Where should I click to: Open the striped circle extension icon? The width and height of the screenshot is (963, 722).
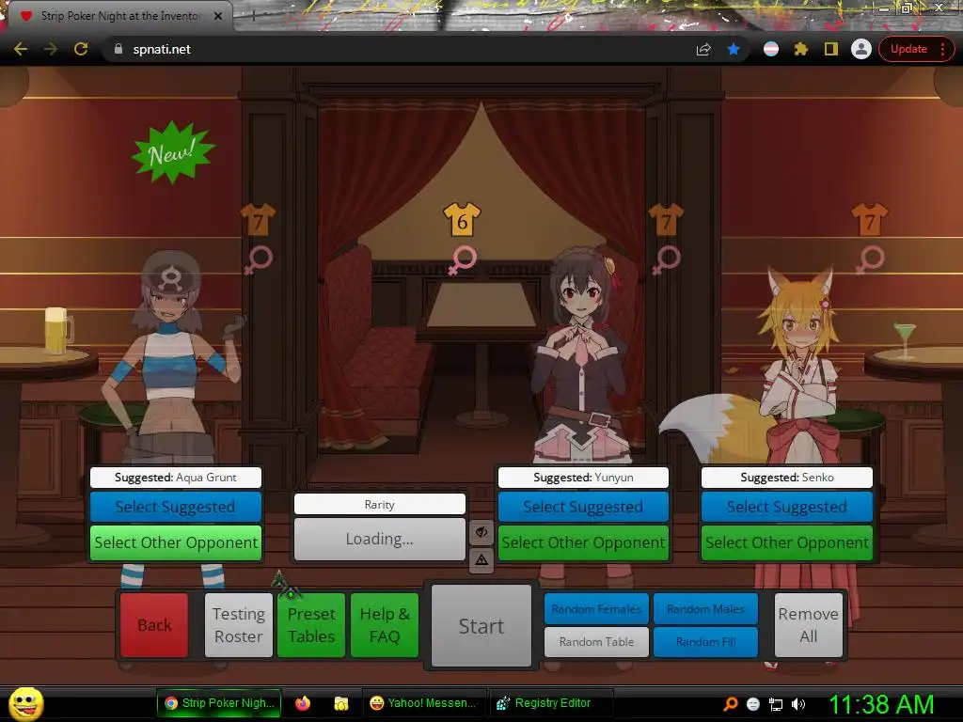coord(771,49)
